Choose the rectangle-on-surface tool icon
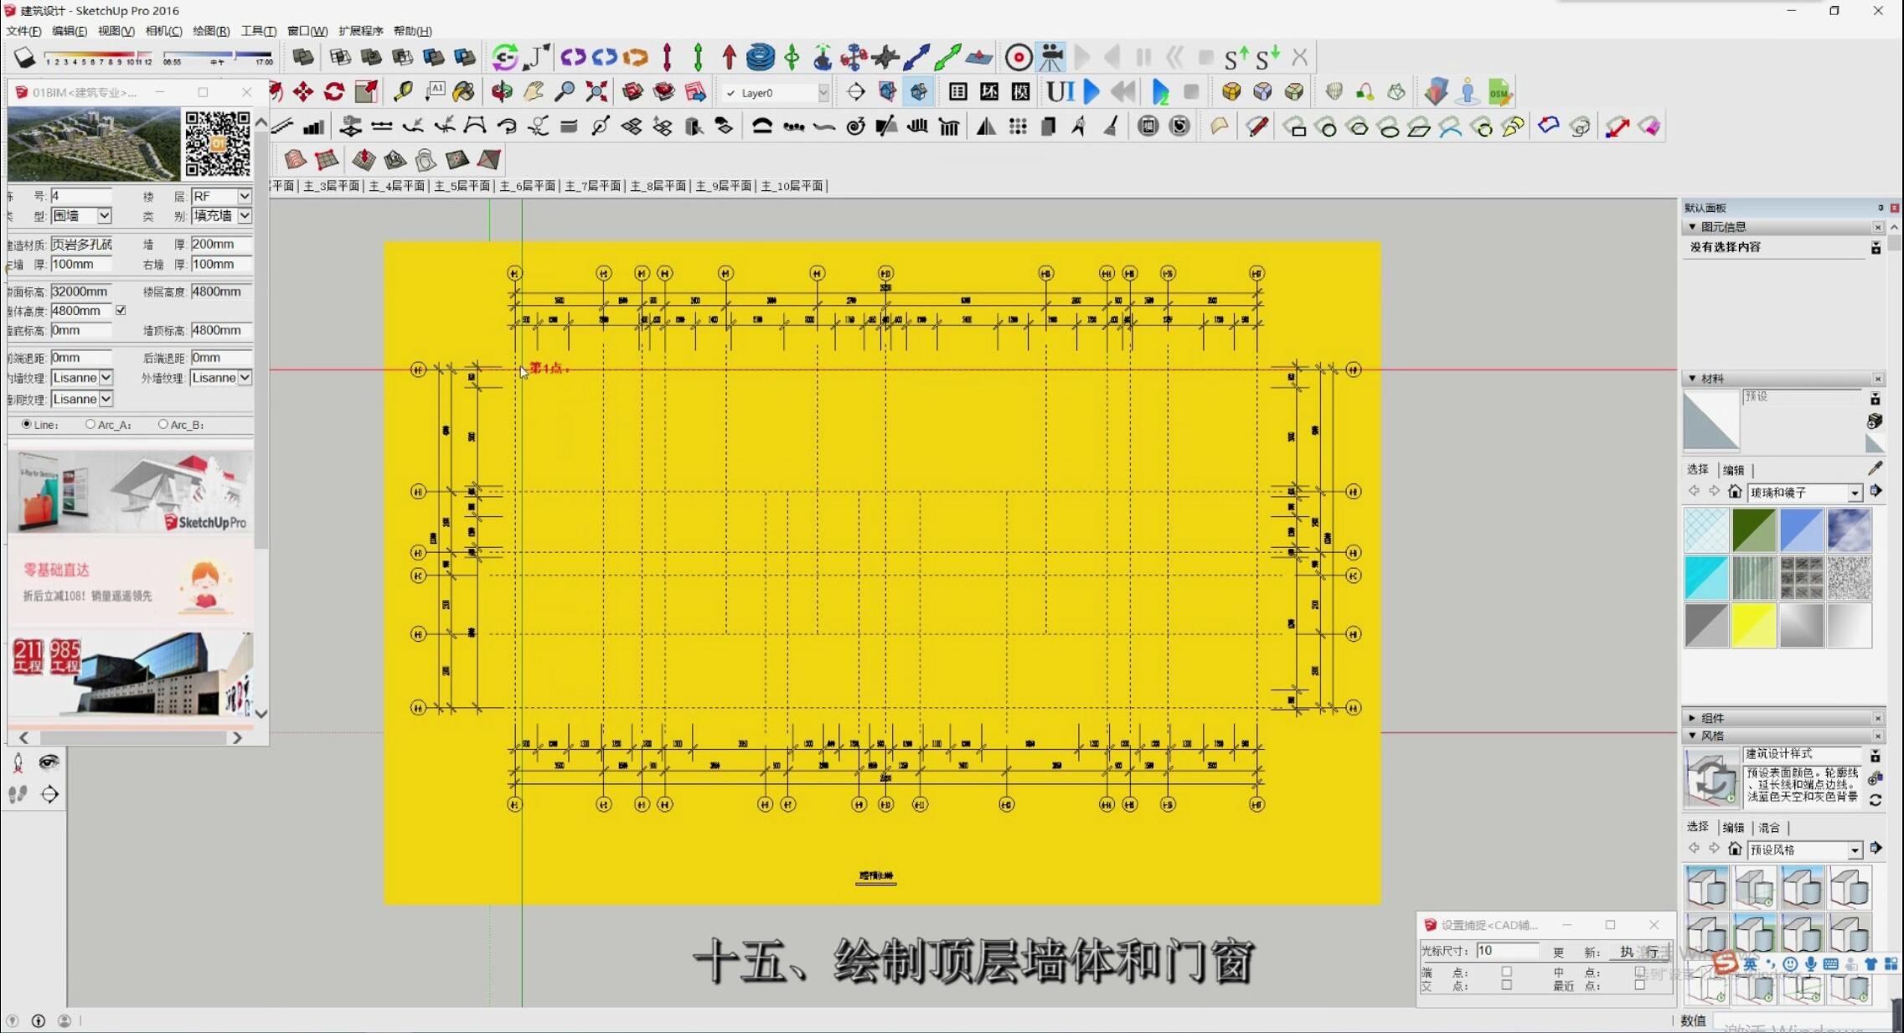 click(1295, 127)
